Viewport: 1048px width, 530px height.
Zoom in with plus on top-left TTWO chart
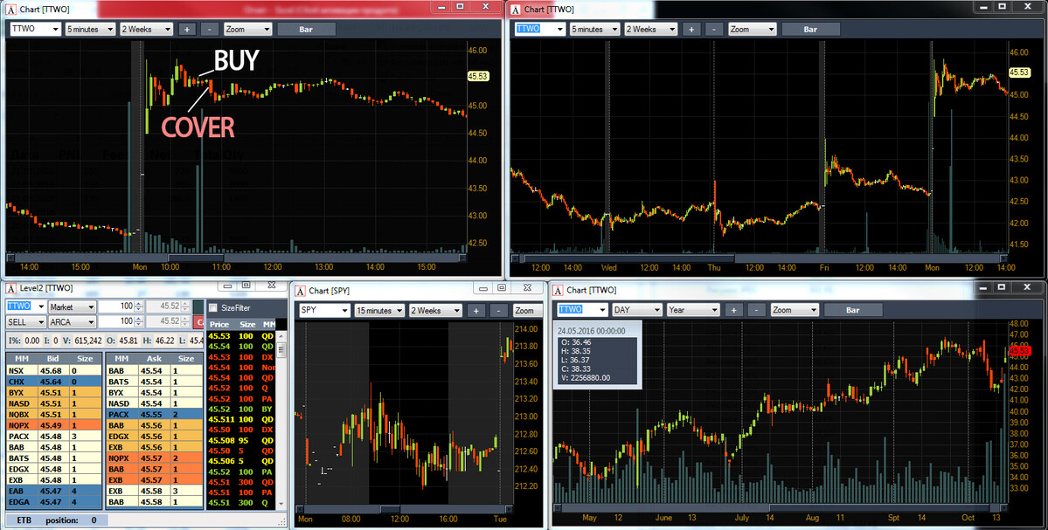tap(186, 30)
